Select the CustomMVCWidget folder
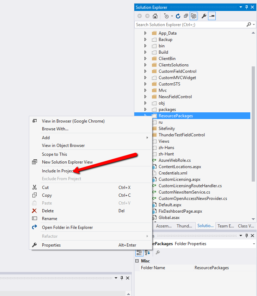 click(x=177, y=78)
